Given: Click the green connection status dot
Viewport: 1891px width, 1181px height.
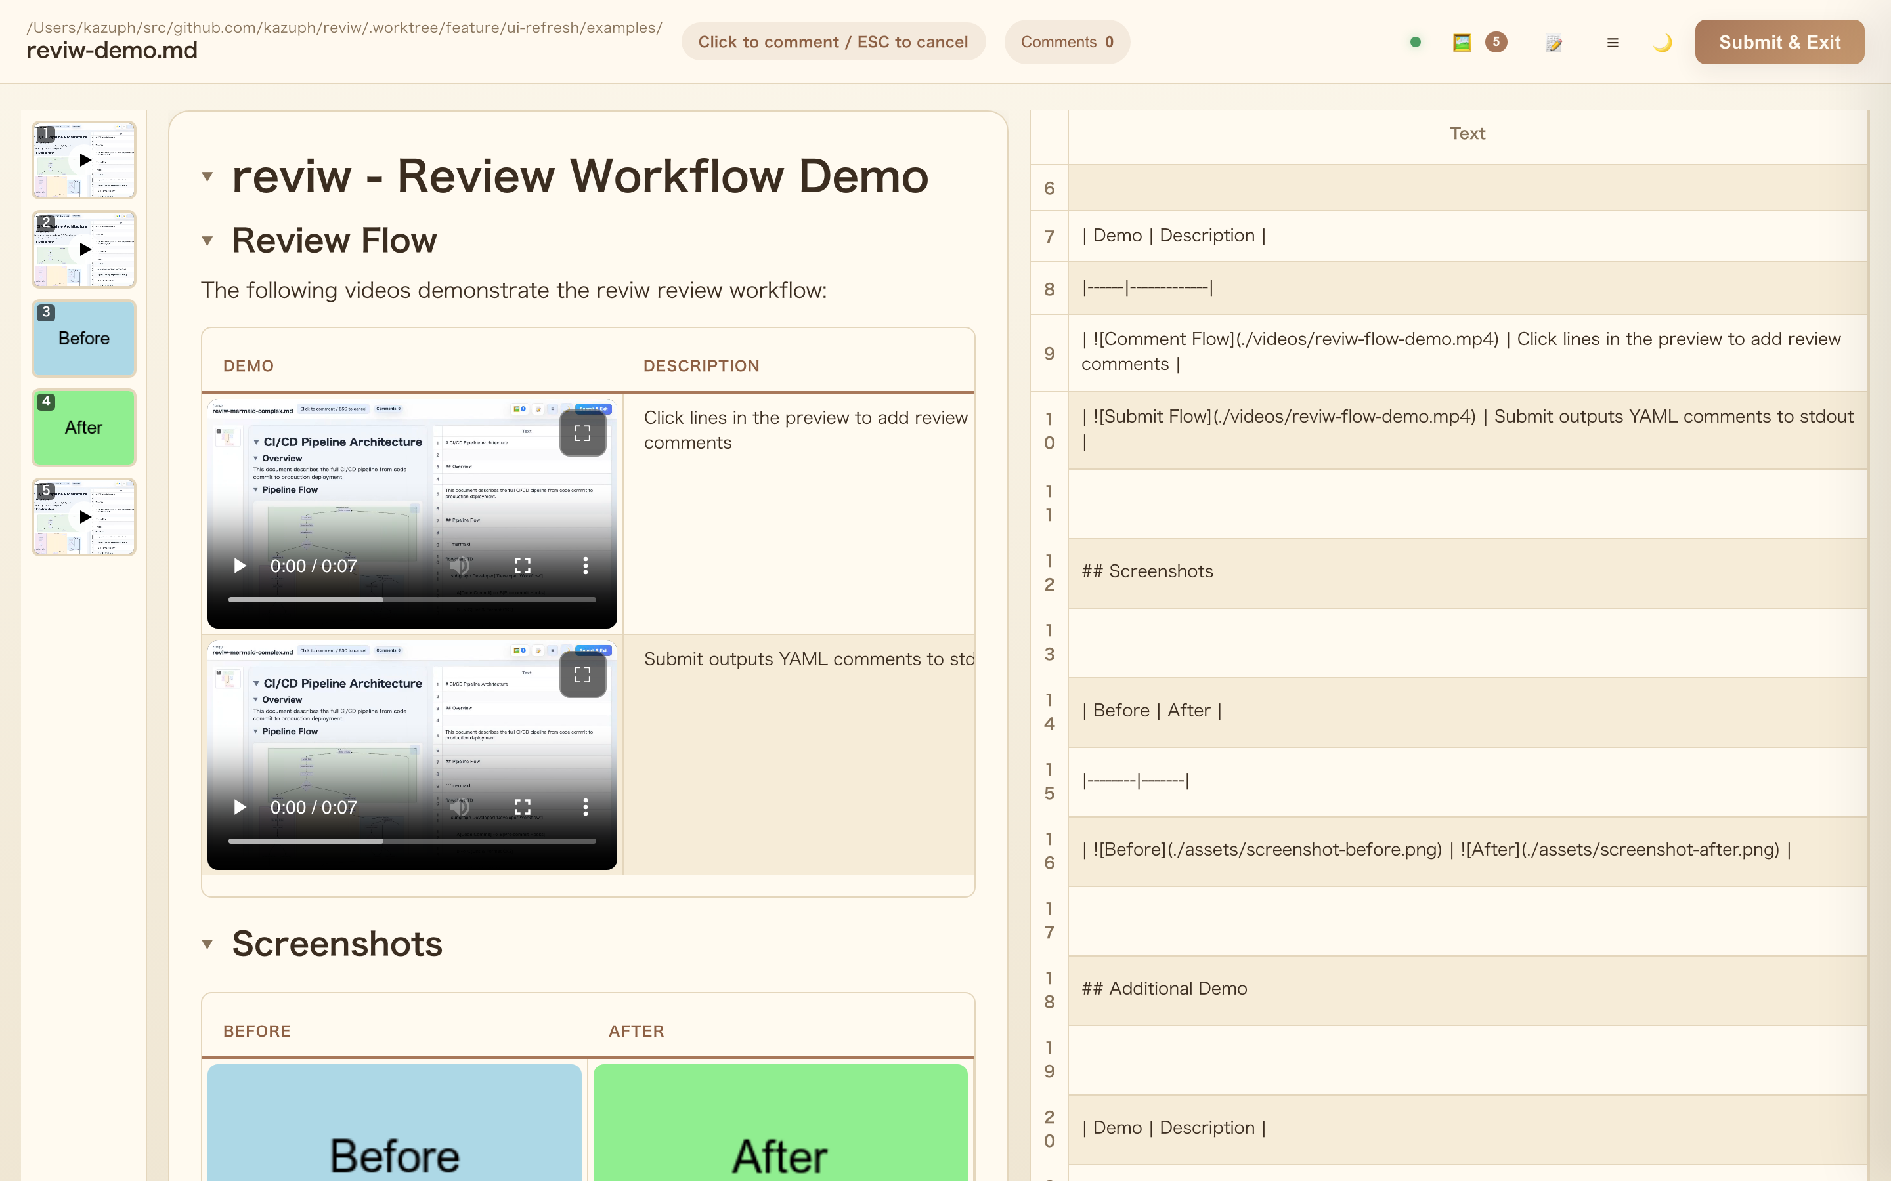Looking at the screenshot, I should pyautogui.click(x=1415, y=42).
